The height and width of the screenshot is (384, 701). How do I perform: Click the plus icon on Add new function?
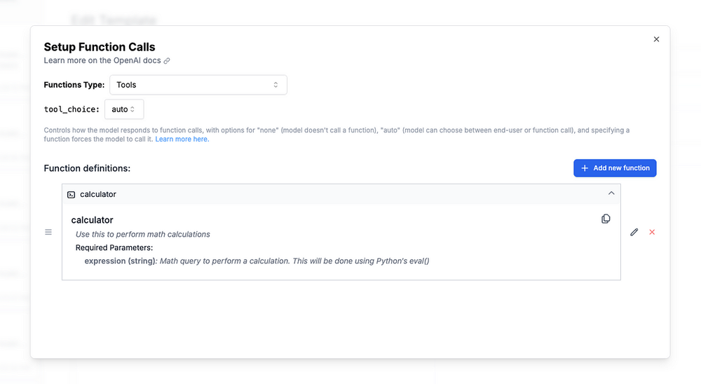click(x=585, y=168)
